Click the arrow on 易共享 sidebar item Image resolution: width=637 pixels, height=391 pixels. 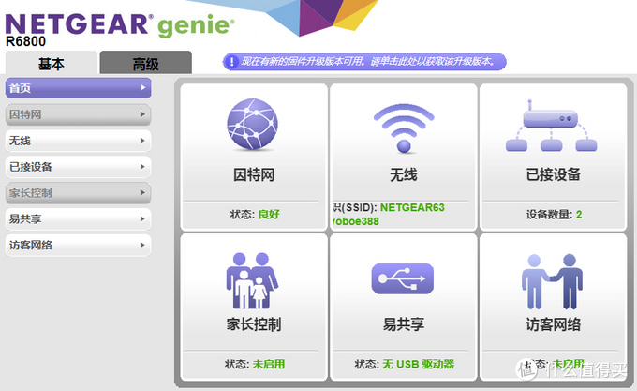pos(142,218)
